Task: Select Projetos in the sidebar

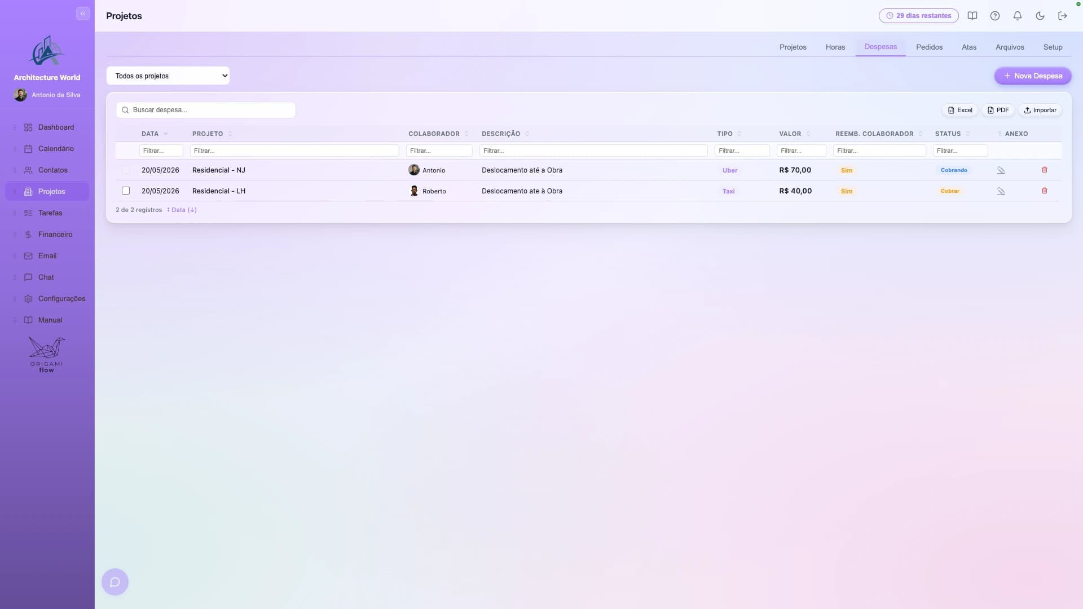Action: click(x=47, y=192)
